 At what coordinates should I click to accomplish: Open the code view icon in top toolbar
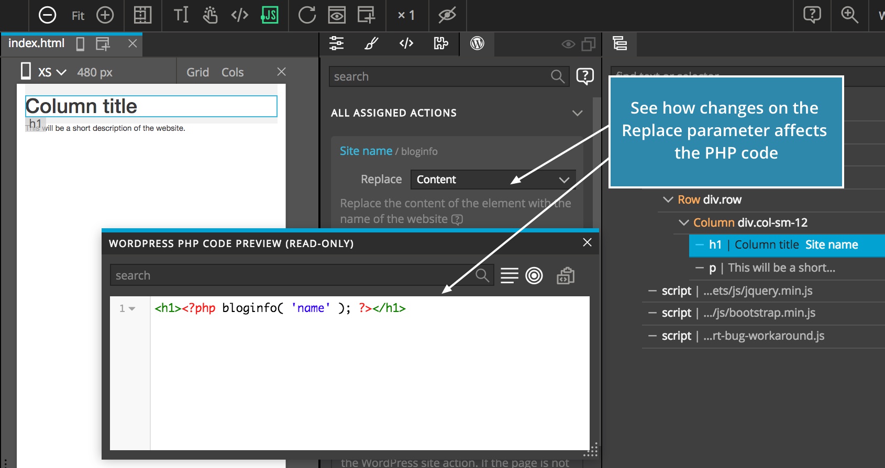(x=240, y=15)
